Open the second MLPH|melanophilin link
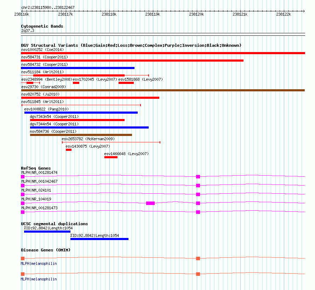The image size is (315, 290). click(x=39, y=279)
